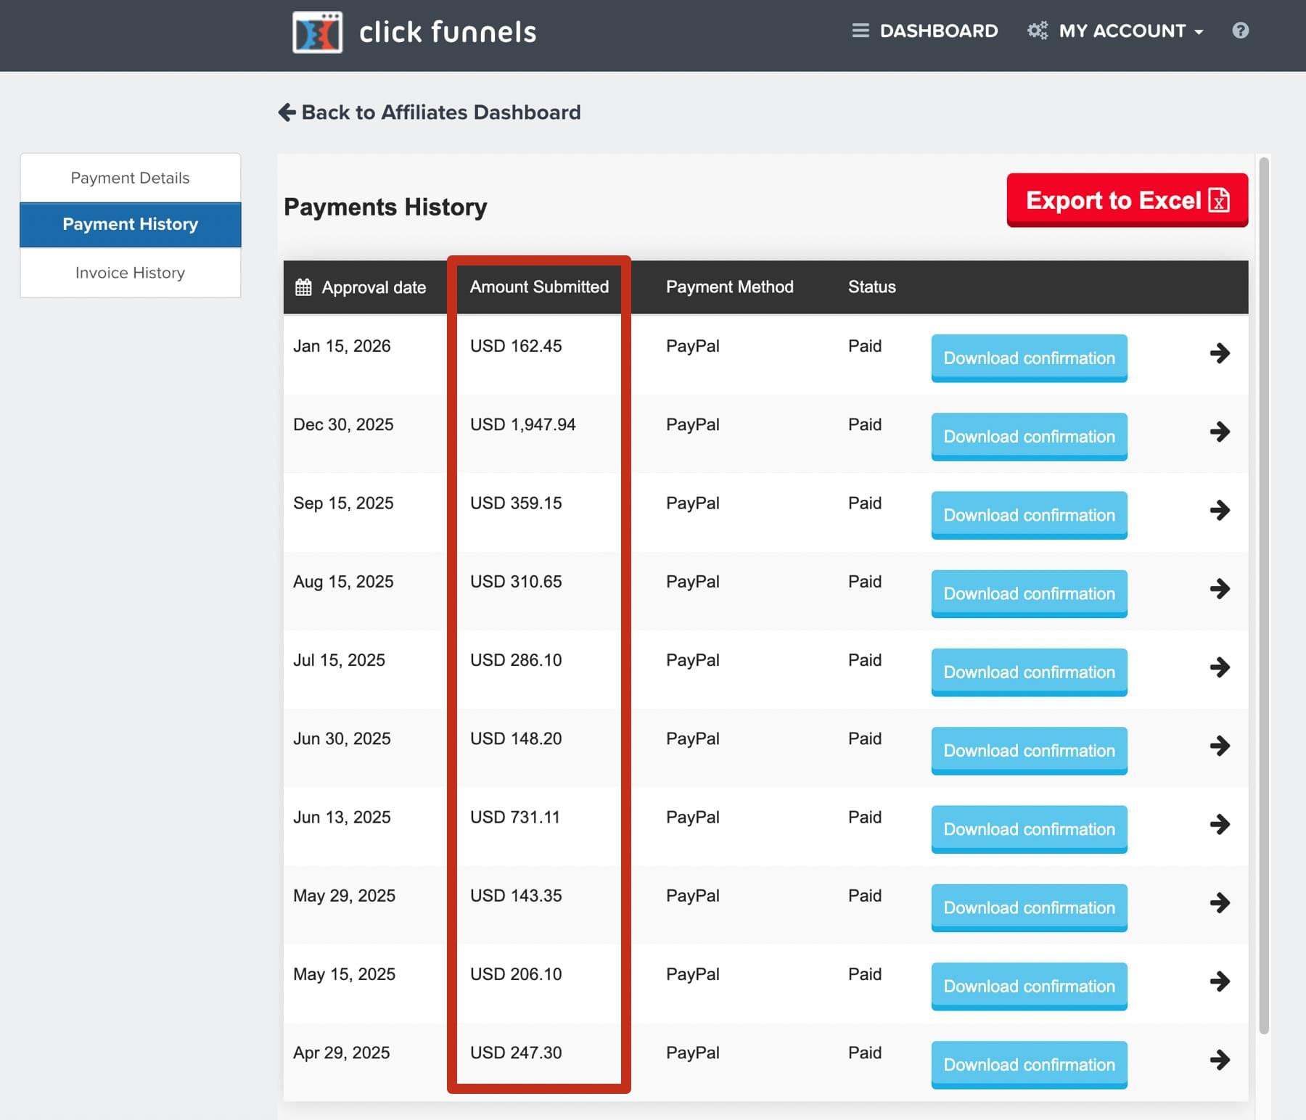The width and height of the screenshot is (1306, 1120).
Task: Click the arrow icon for Jan 15, 2026 payment
Action: pos(1220,353)
